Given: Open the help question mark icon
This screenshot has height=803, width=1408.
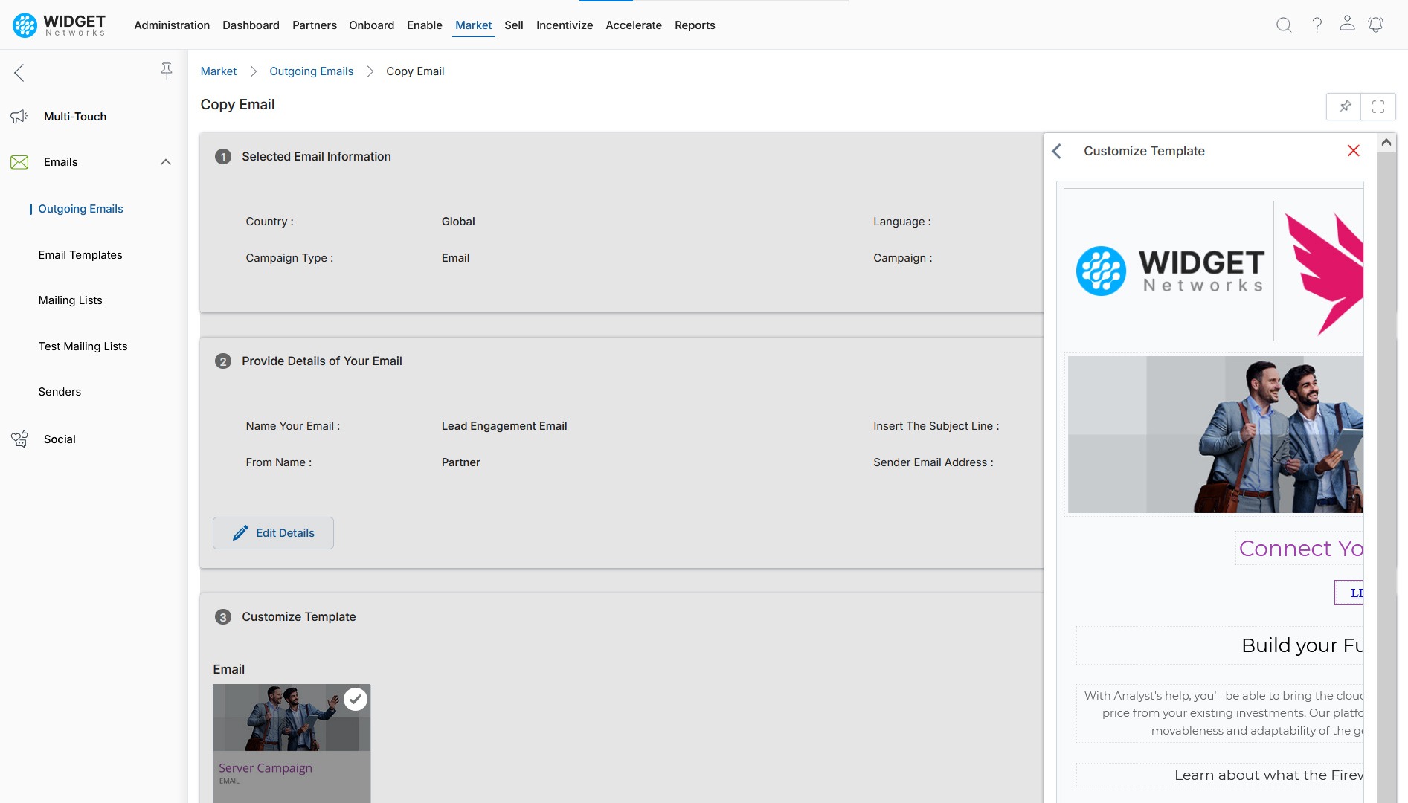Looking at the screenshot, I should pos(1317,25).
